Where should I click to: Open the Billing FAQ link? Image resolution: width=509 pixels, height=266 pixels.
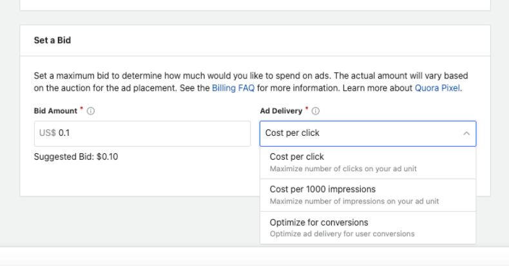pos(233,88)
